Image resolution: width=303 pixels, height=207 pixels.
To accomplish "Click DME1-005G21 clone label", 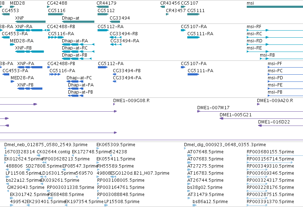I will pyautogui.click(x=236, y=115).
